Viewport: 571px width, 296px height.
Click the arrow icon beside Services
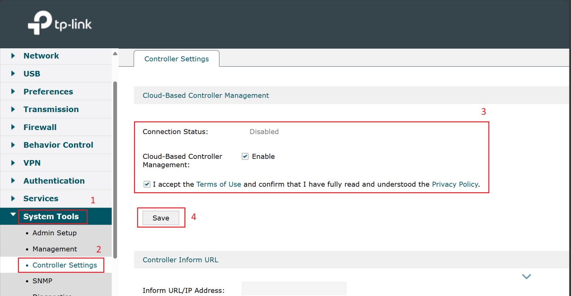pos(13,199)
